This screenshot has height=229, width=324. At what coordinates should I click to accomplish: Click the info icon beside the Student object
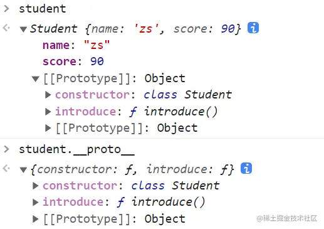253,28
